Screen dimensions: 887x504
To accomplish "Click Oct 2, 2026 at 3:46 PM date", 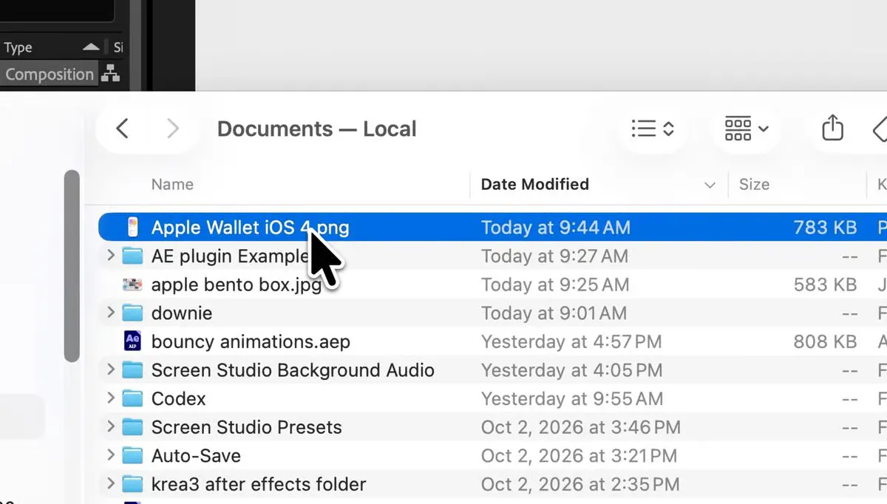I will [x=581, y=427].
